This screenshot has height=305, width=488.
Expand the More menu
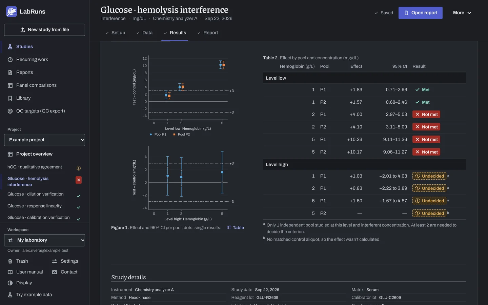pos(462,13)
